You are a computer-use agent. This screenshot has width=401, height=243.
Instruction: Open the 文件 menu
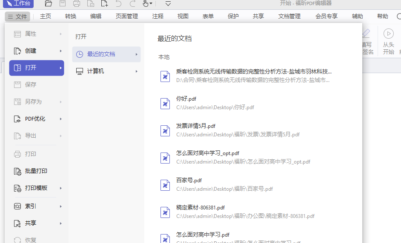click(17, 17)
